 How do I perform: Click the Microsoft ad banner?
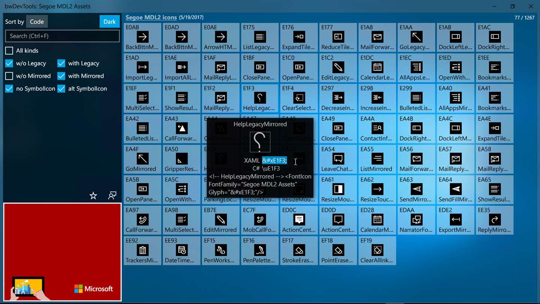62,252
